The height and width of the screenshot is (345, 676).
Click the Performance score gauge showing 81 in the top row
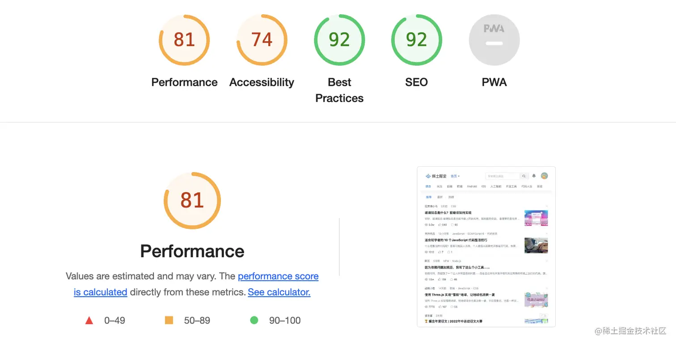(x=184, y=40)
